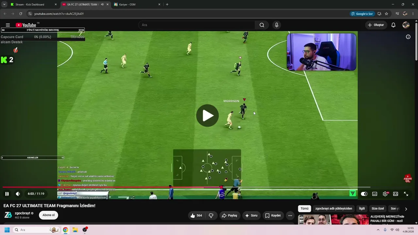
Task: Open the YouTube account avatar menu
Action: pos(406,25)
